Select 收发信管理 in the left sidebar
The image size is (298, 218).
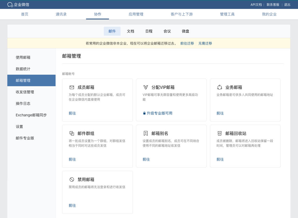click(25, 92)
